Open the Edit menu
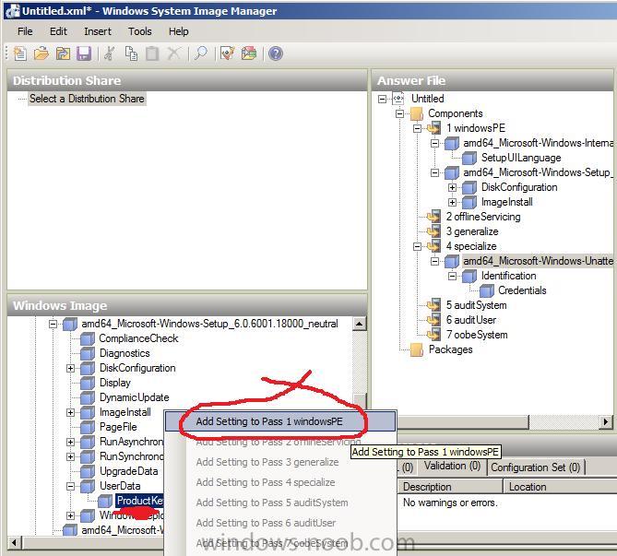 click(58, 31)
